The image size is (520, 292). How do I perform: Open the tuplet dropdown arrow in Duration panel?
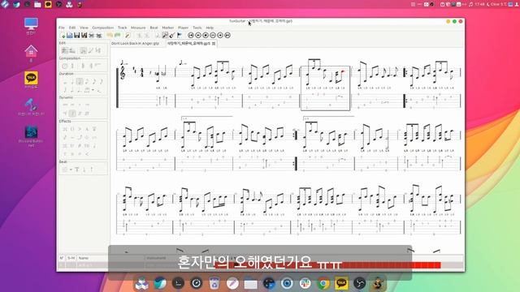click(x=93, y=90)
